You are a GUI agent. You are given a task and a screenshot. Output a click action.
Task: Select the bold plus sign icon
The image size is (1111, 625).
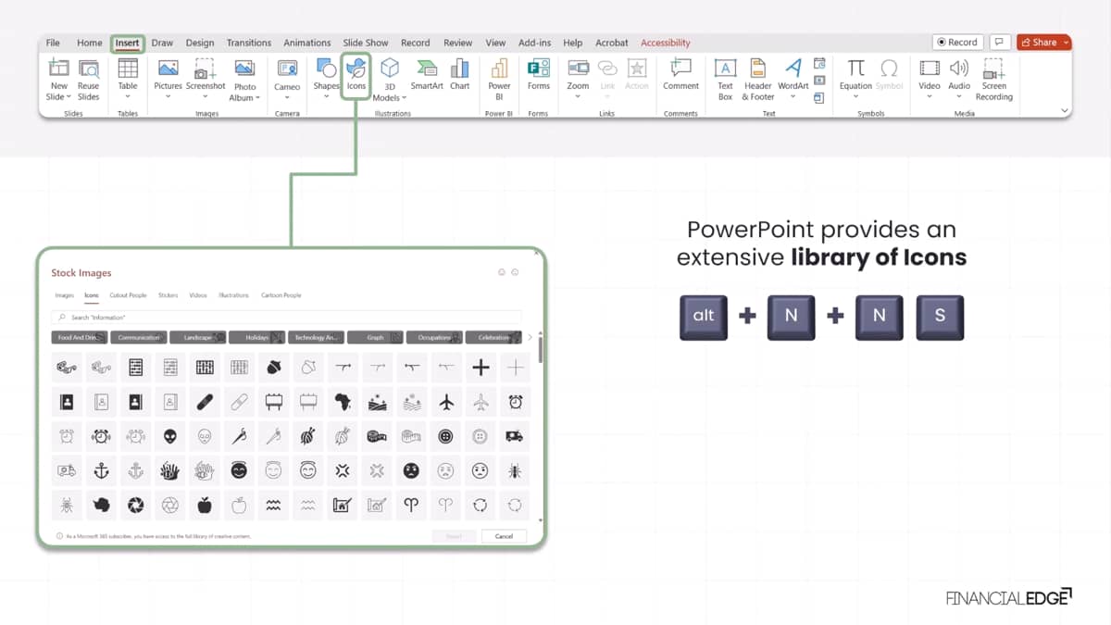tap(481, 368)
